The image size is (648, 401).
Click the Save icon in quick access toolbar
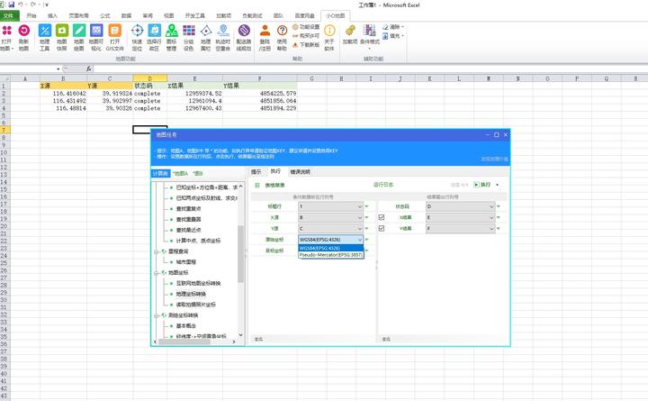click(11, 5)
